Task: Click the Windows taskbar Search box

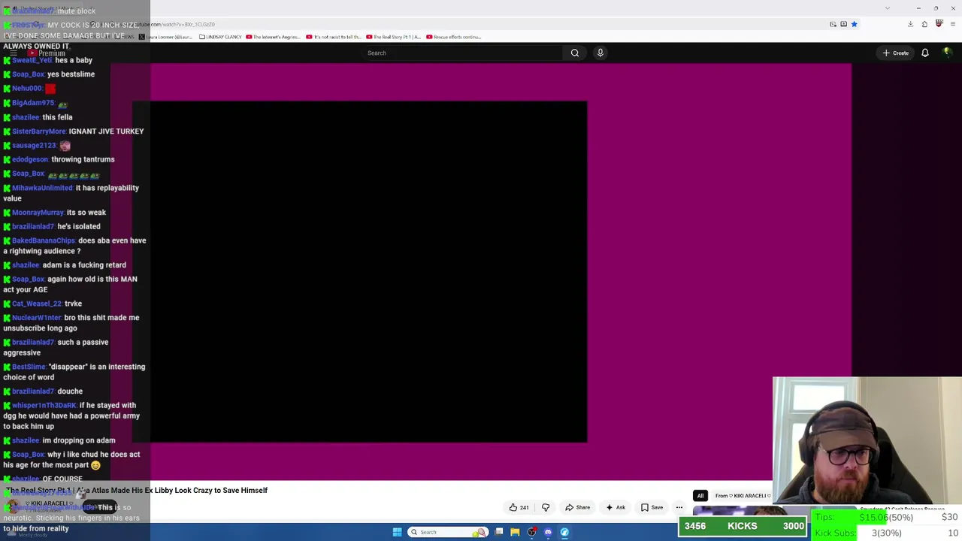Action: 448,532
